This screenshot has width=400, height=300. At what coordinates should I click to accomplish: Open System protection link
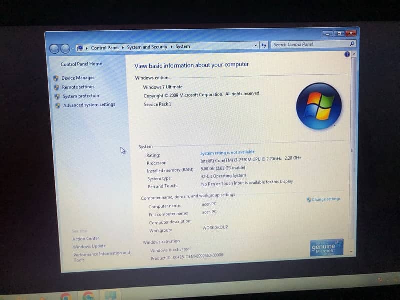coord(81,96)
